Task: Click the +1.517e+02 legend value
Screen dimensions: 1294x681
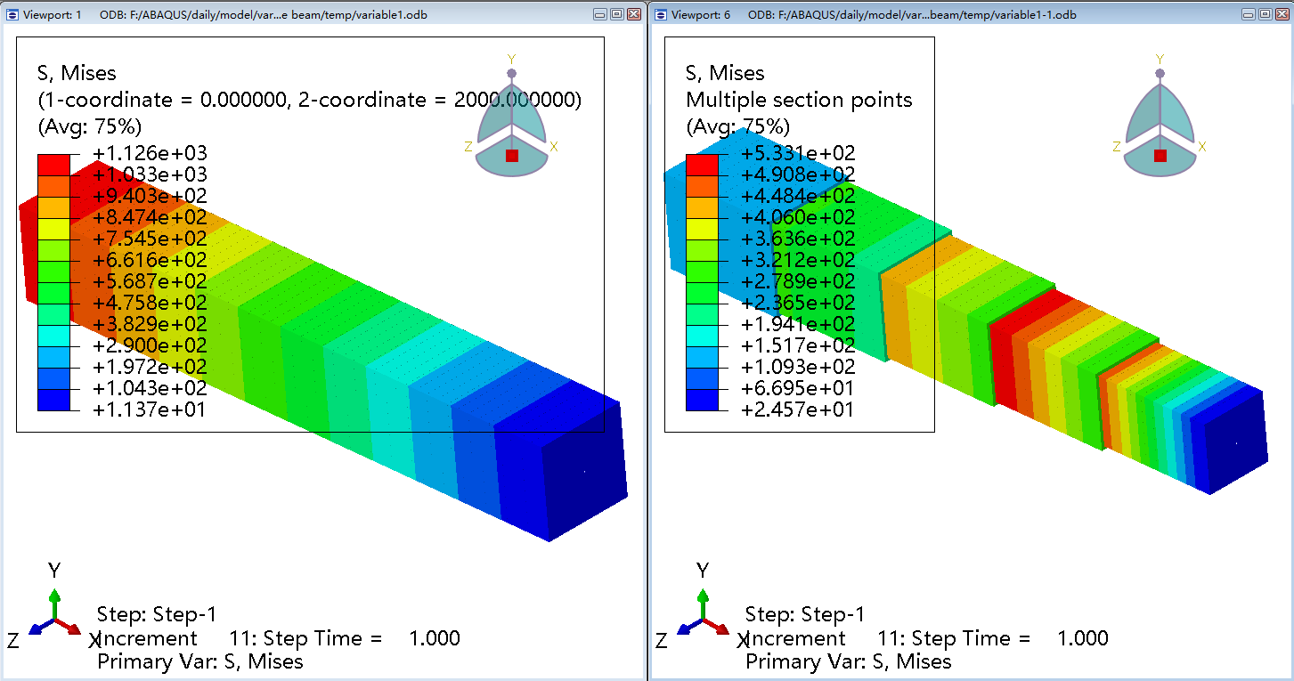Action: click(798, 345)
